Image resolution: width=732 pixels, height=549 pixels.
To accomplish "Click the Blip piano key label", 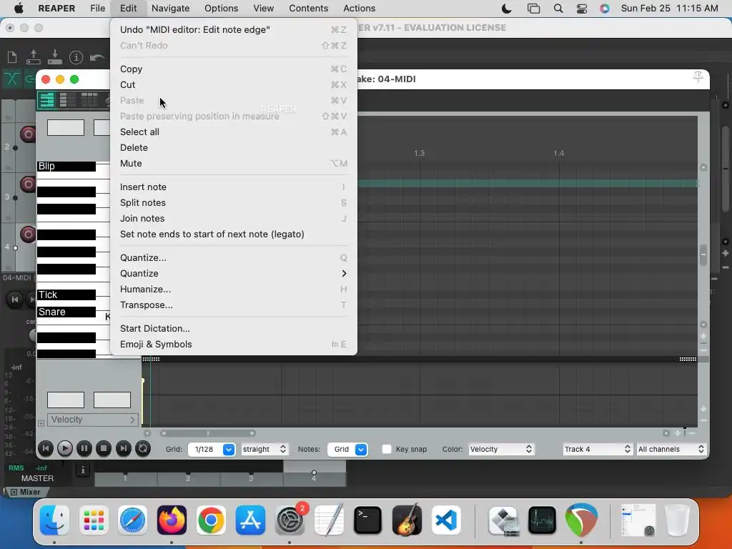I will click(46, 166).
